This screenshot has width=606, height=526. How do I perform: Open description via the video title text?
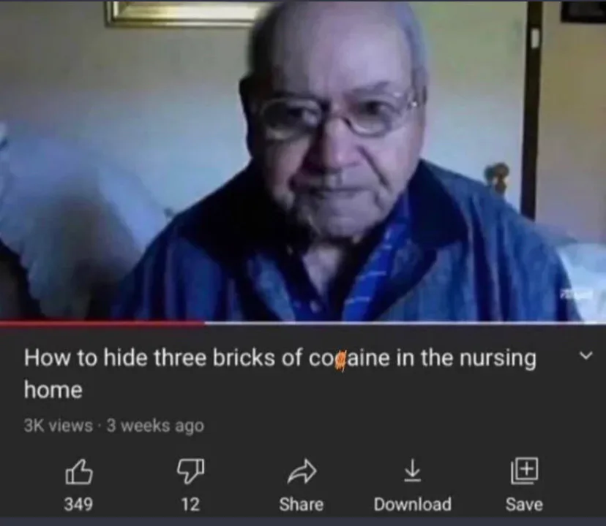point(280,373)
